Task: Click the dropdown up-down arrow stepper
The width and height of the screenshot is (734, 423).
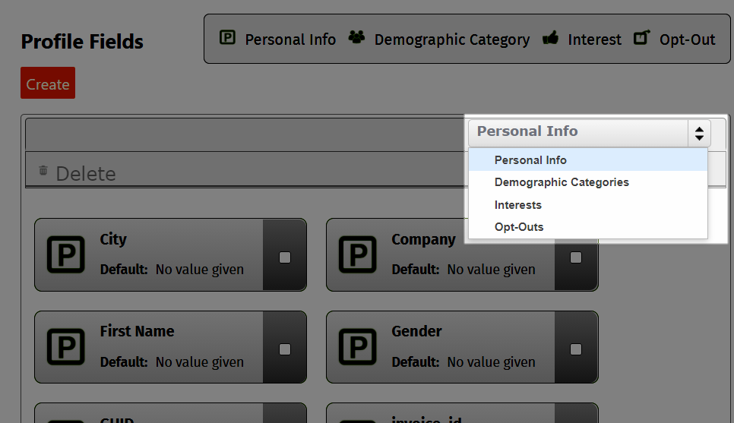Action: pyautogui.click(x=699, y=134)
